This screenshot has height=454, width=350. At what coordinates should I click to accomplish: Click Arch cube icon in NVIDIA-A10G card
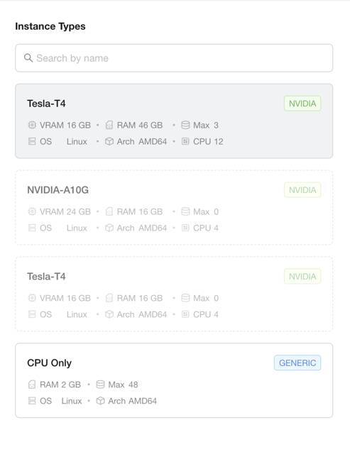click(x=109, y=228)
